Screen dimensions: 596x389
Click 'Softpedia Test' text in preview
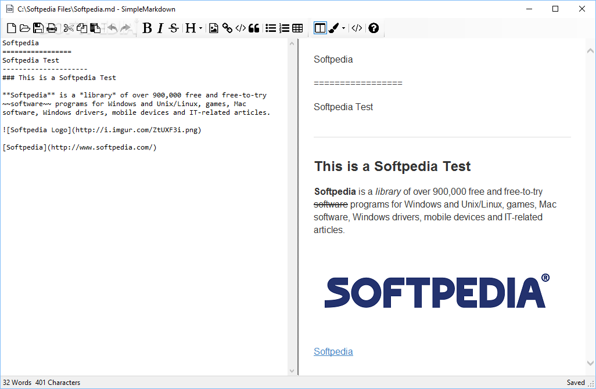pos(343,107)
